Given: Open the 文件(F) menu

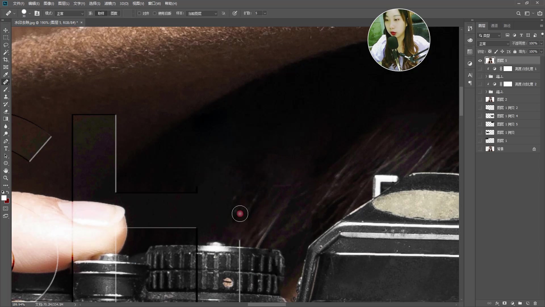Looking at the screenshot, I should 18,3.
